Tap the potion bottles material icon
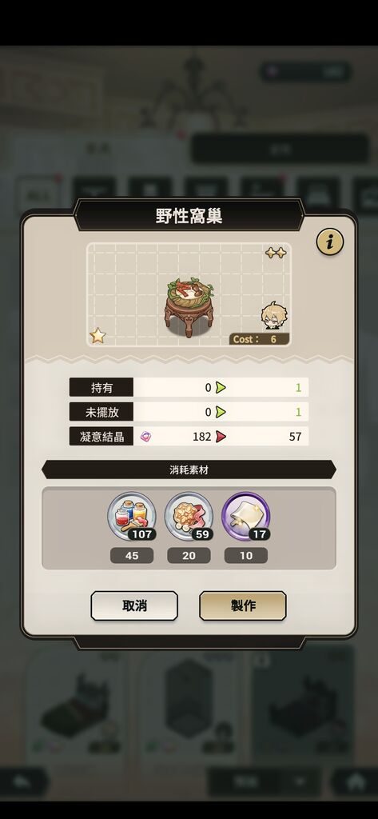 pos(132,517)
